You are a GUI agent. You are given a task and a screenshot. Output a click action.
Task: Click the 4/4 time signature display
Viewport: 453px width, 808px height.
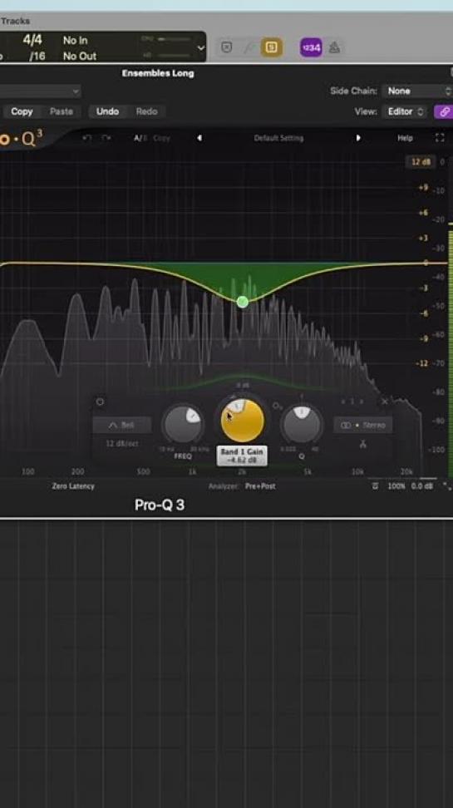click(x=32, y=40)
